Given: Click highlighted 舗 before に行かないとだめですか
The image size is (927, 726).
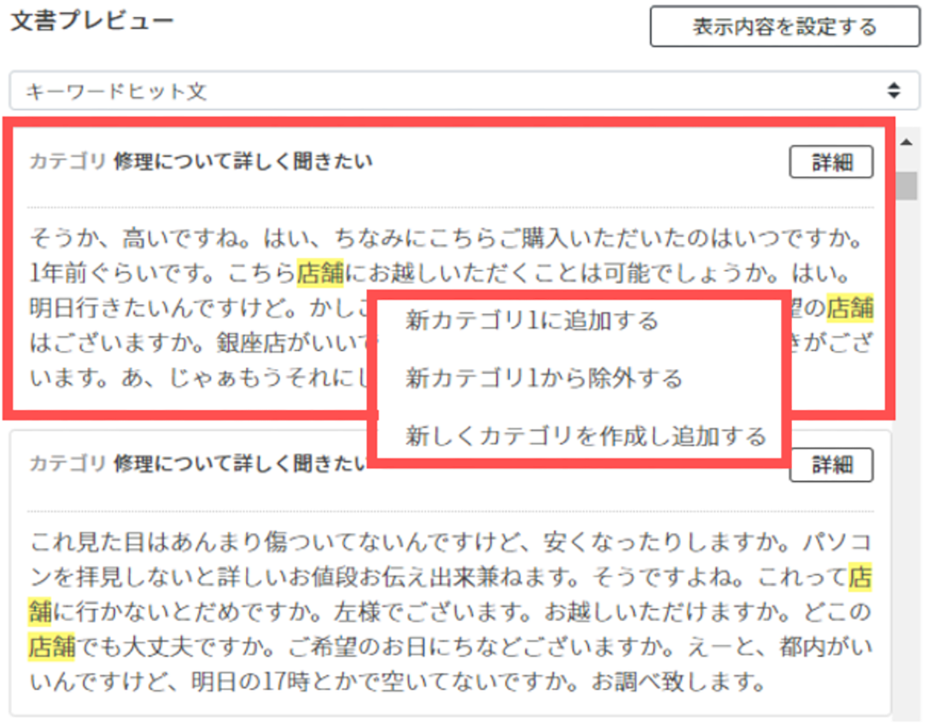Looking at the screenshot, I should point(40,612).
